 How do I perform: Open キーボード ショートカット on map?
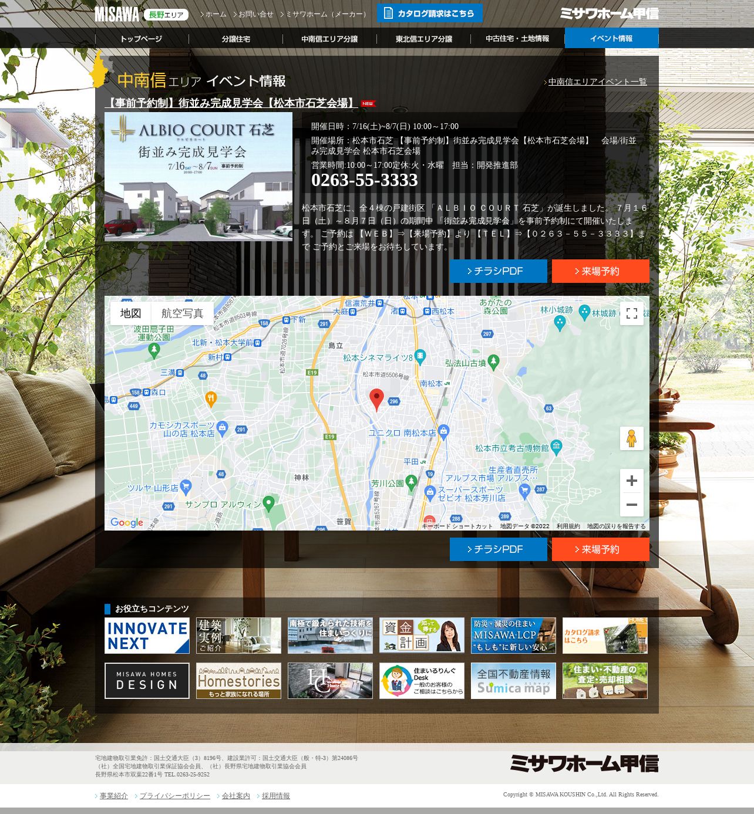pos(457,526)
